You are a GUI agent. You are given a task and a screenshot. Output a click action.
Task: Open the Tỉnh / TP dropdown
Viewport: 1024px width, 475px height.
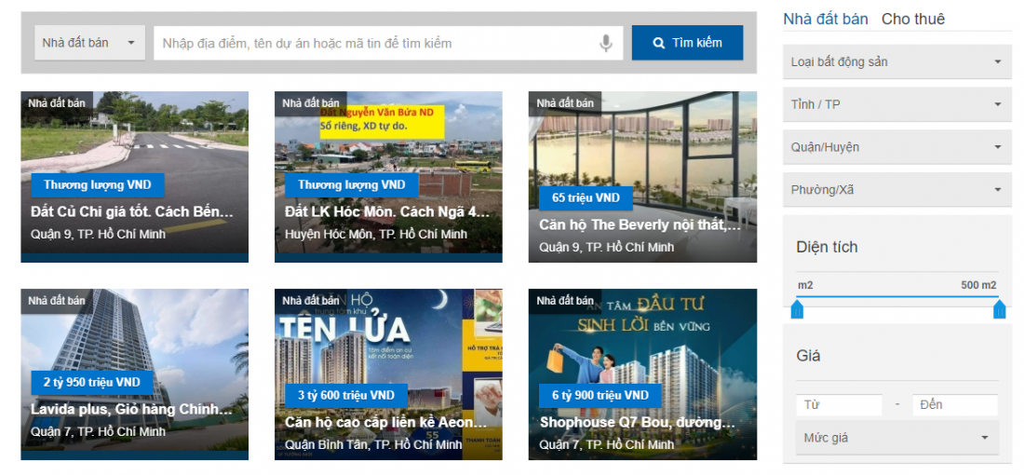coord(897,104)
